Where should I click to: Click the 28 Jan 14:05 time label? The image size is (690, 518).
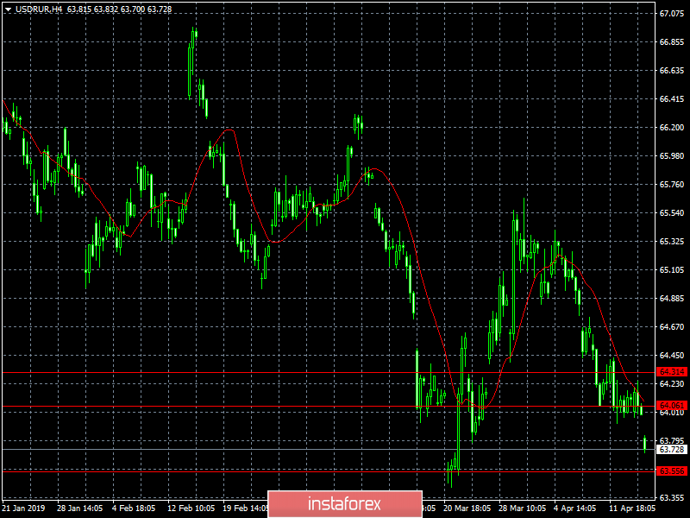79,508
